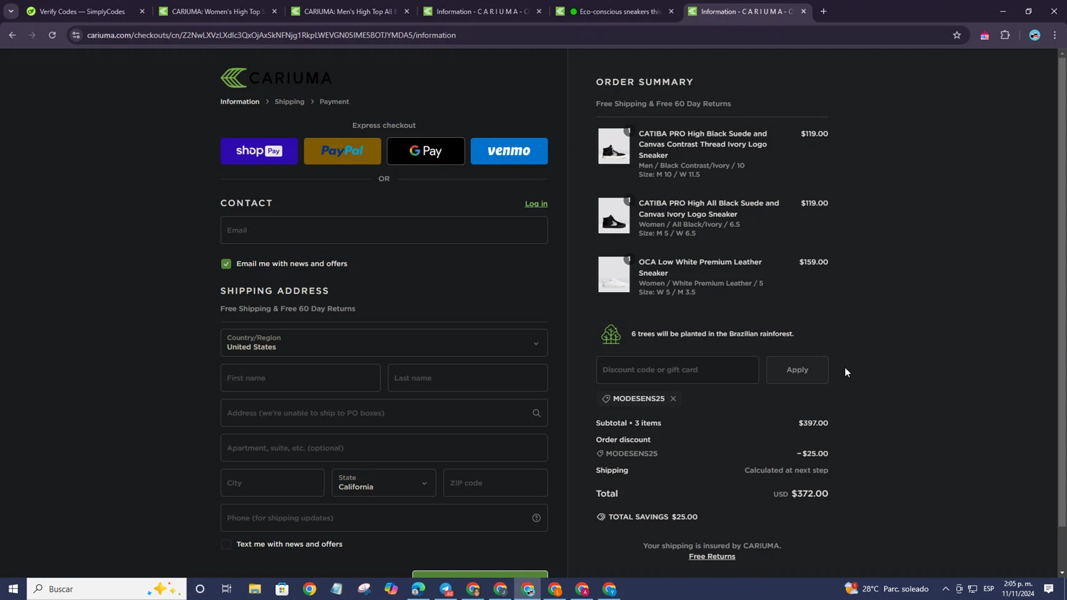This screenshot has height=600, width=1067.
Task: Click the First name field
Action: point(300,378)
